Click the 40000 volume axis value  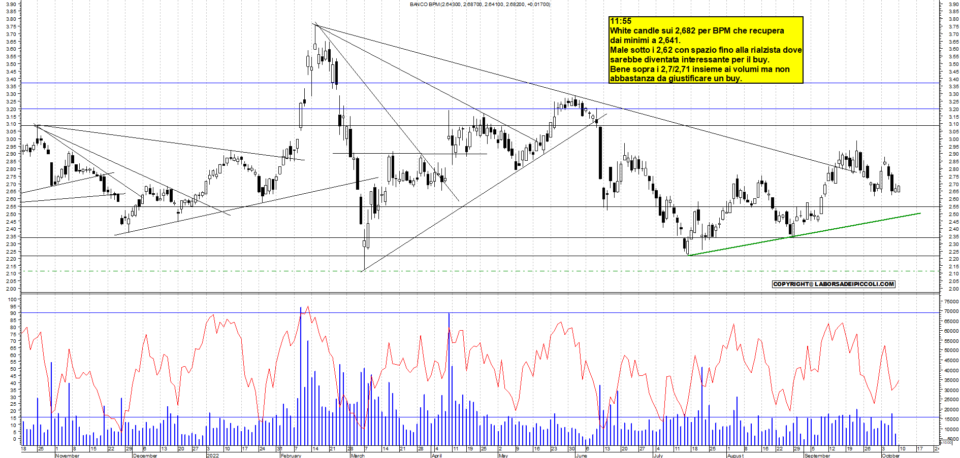(x=951, y=371)
